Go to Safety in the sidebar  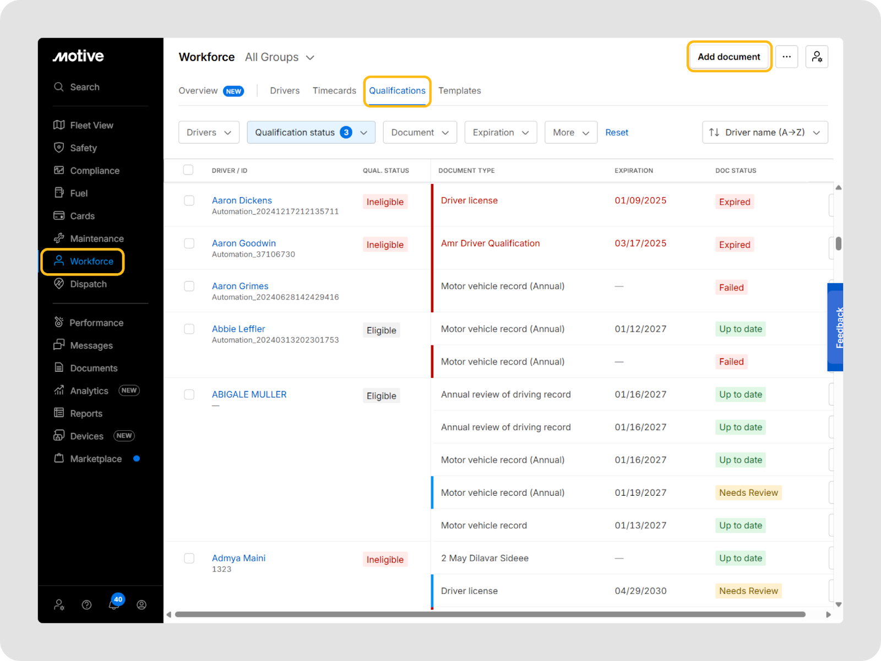(x=83, y=148)
